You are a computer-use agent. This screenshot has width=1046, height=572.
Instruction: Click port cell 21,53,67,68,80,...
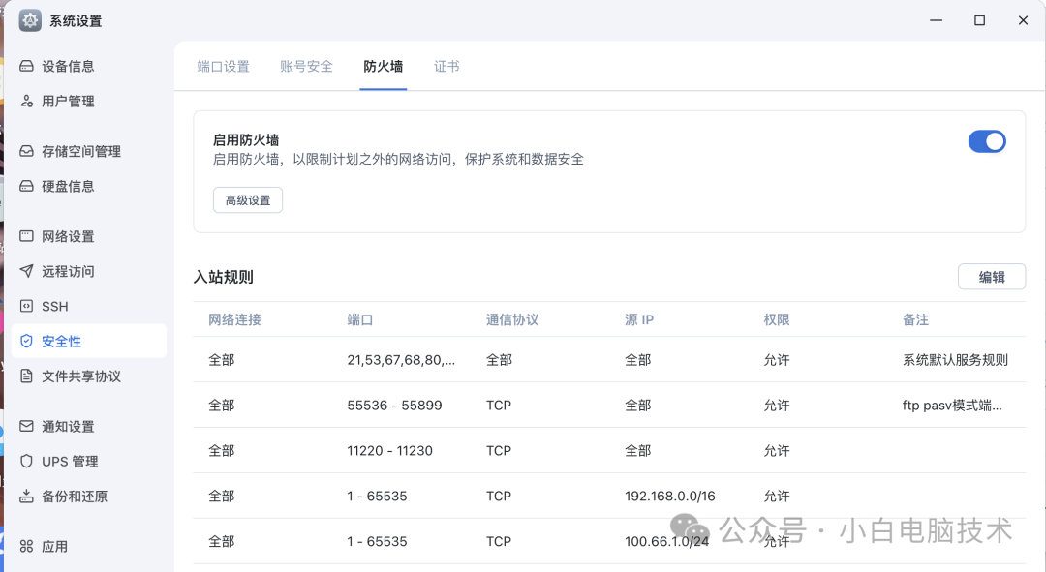tap(401, 360)
